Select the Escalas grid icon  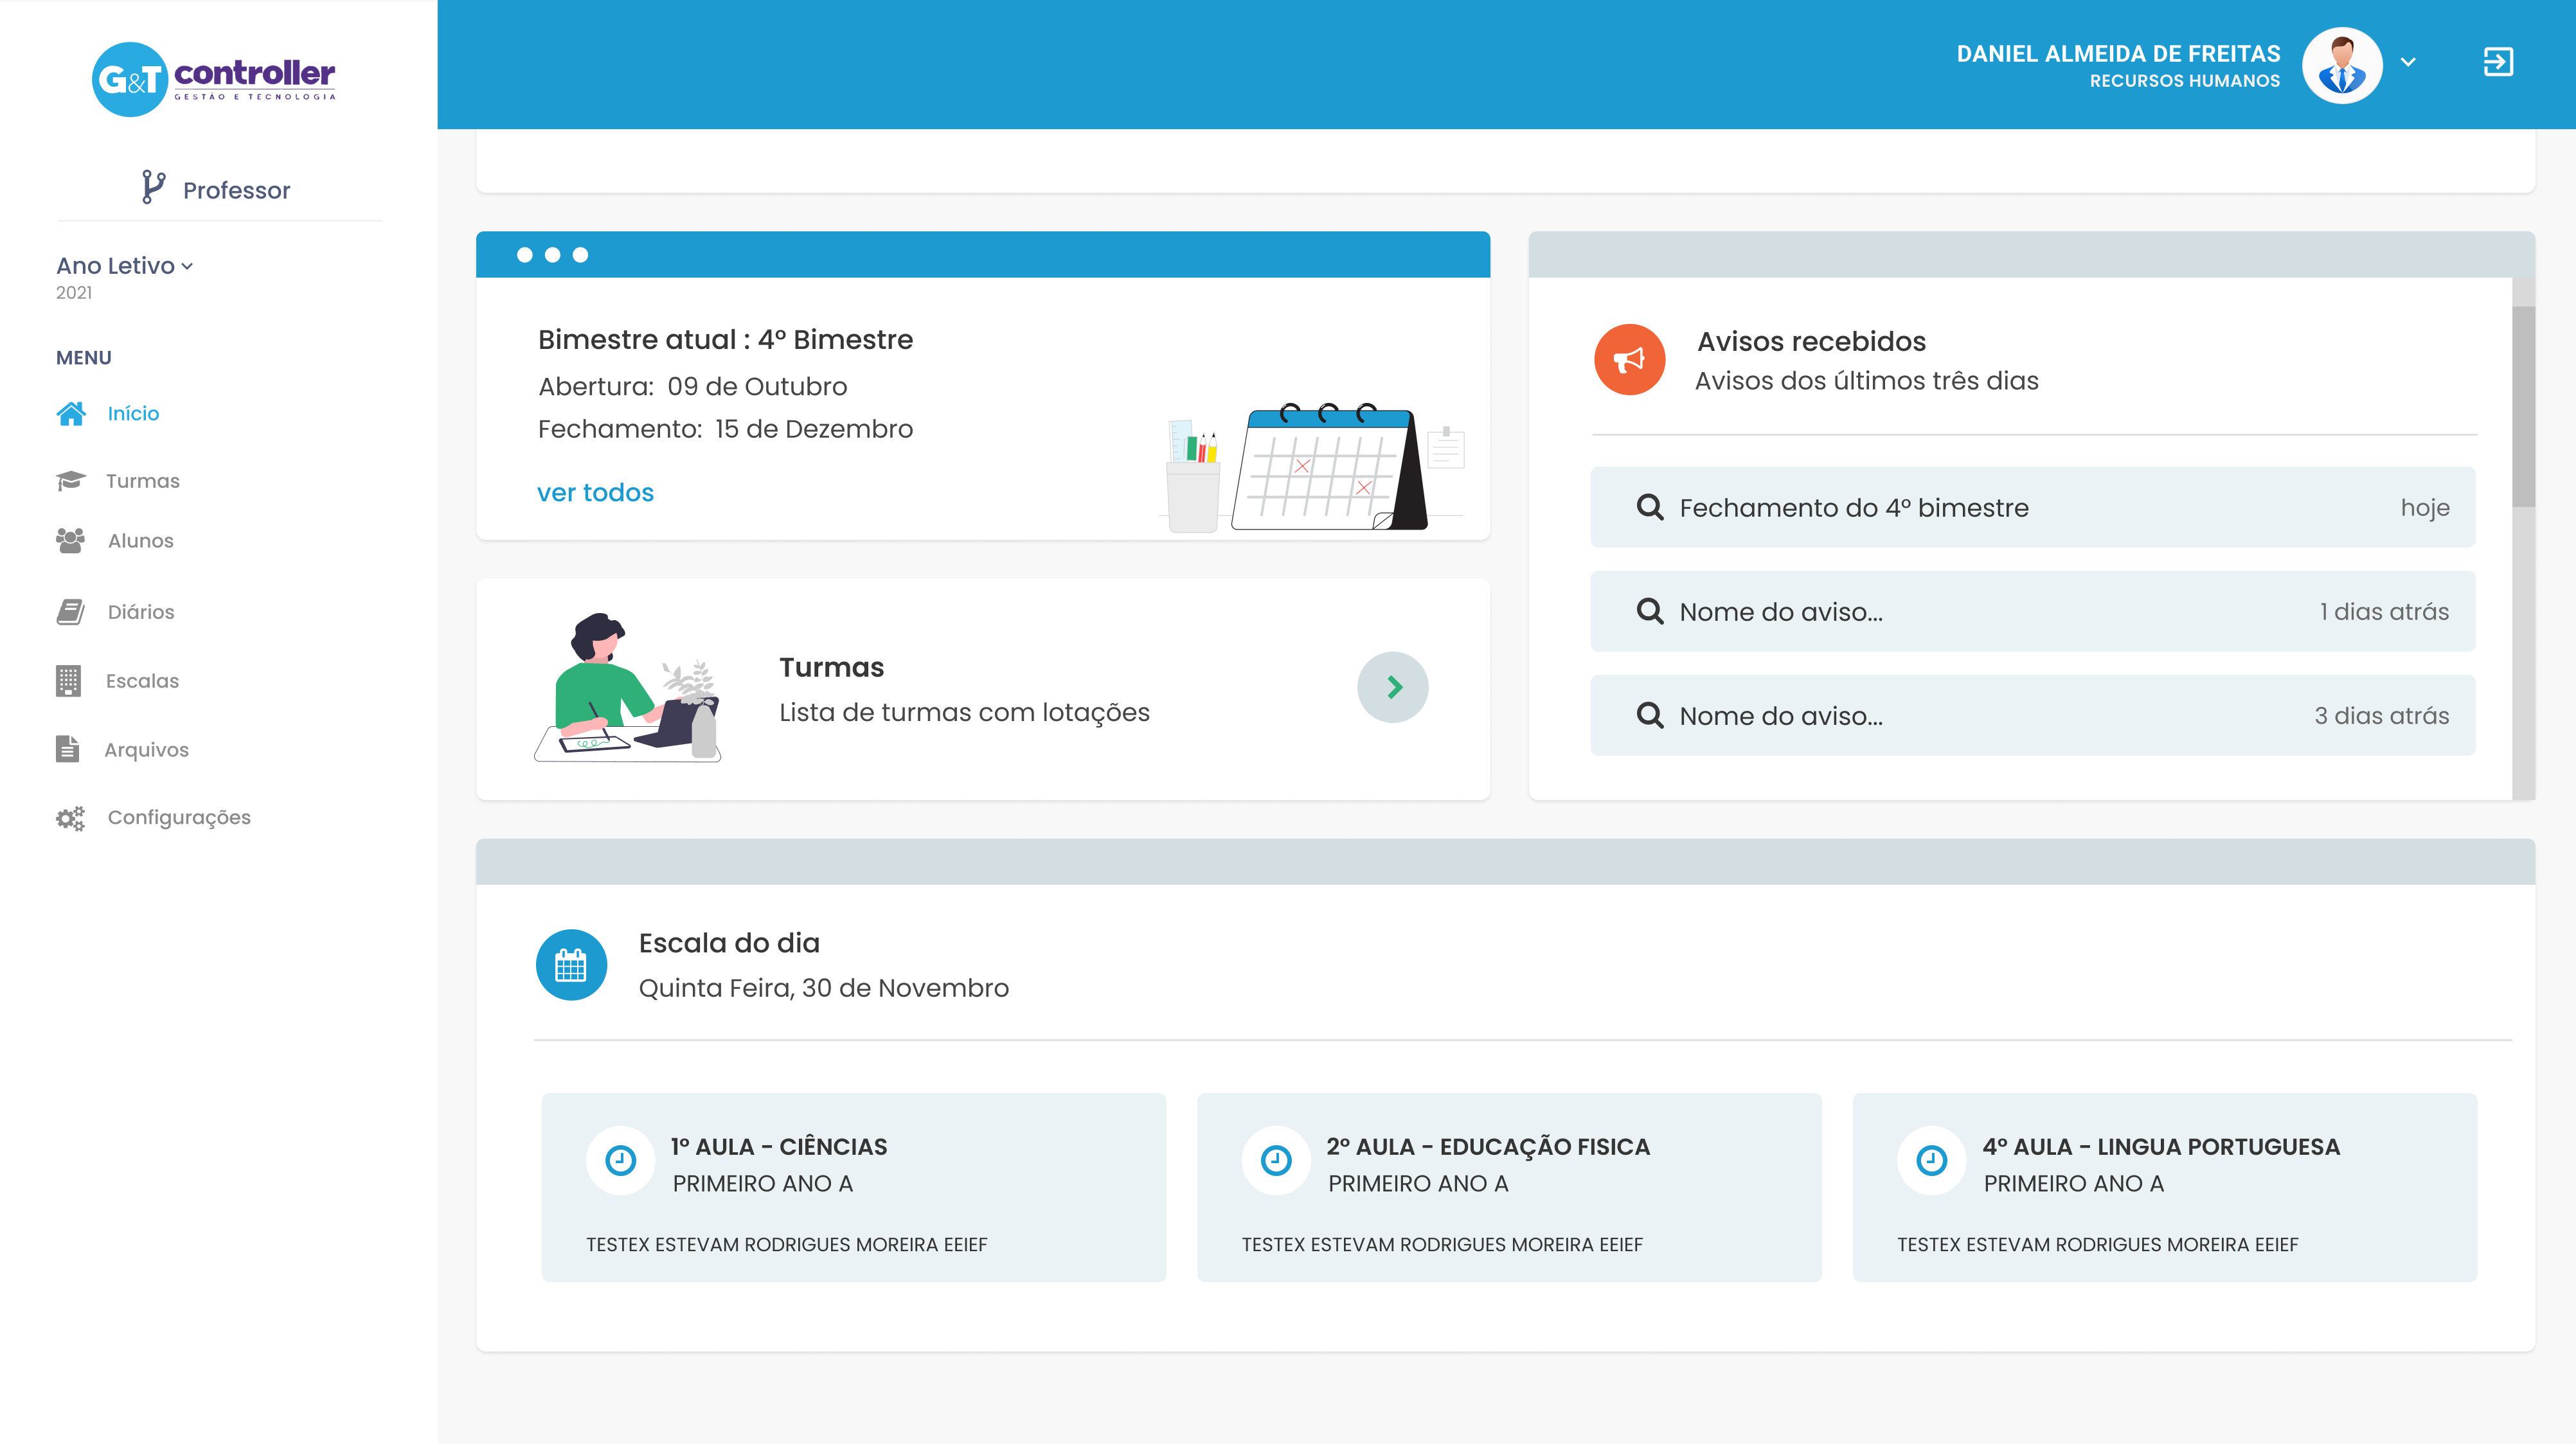click(x=68, y=680)
